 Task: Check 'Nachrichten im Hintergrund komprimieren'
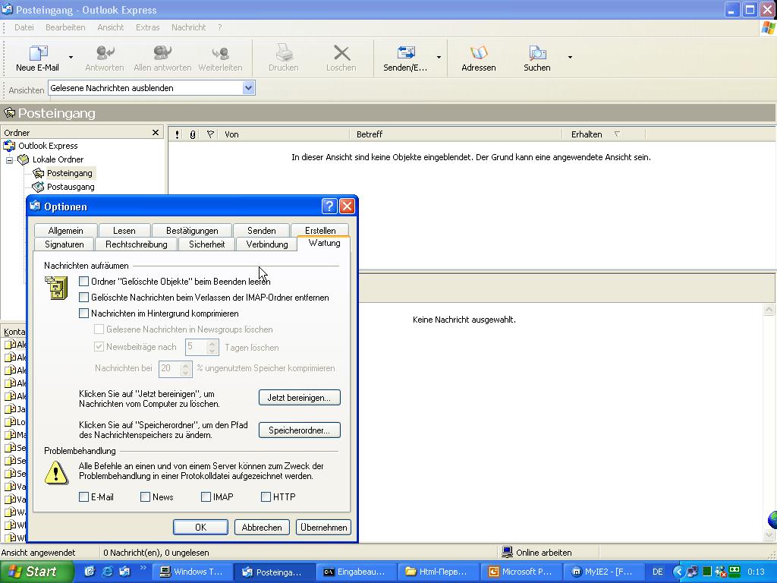pyautogui.click(x=83, y=314)
